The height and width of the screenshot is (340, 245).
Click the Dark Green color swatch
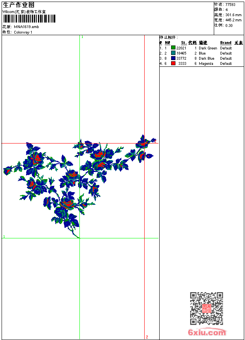pyautogui.click(x=173, y=48)
